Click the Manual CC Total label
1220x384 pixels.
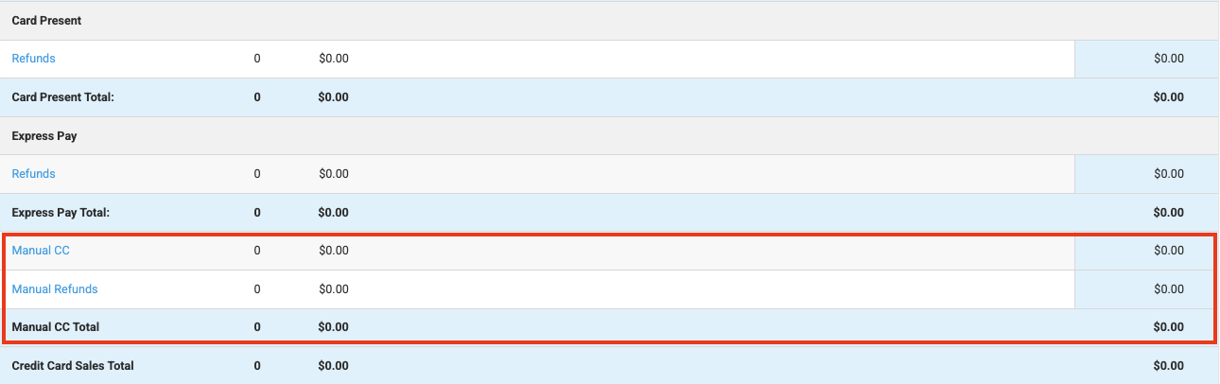(x=56, y=327)
